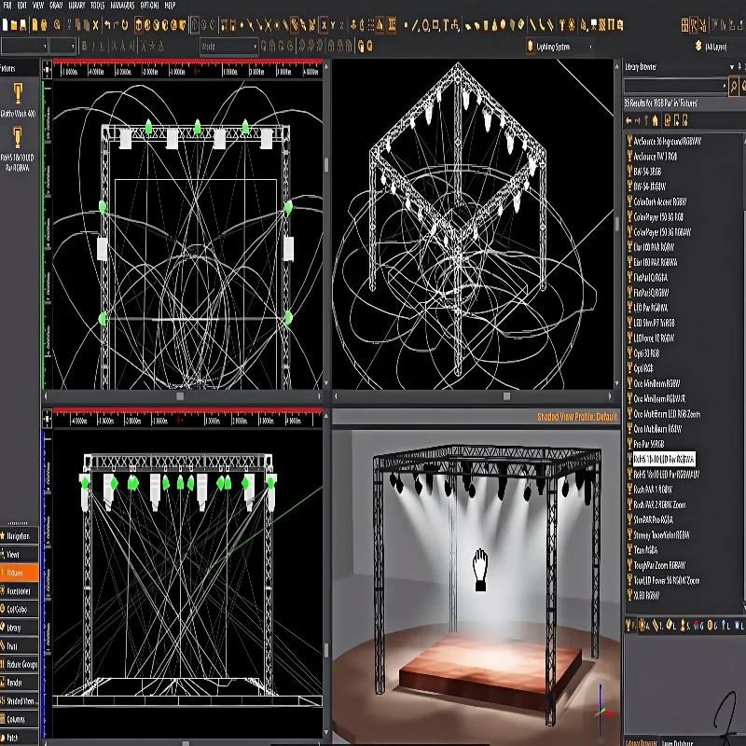This screenshot has height=746, width=746.
Task: Undo the last action
Action: point(107,25)
